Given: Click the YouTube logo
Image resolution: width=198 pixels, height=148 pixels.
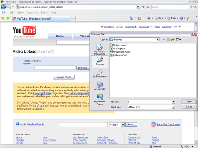Looking at the screenshot, I should (x=24, y=31).
